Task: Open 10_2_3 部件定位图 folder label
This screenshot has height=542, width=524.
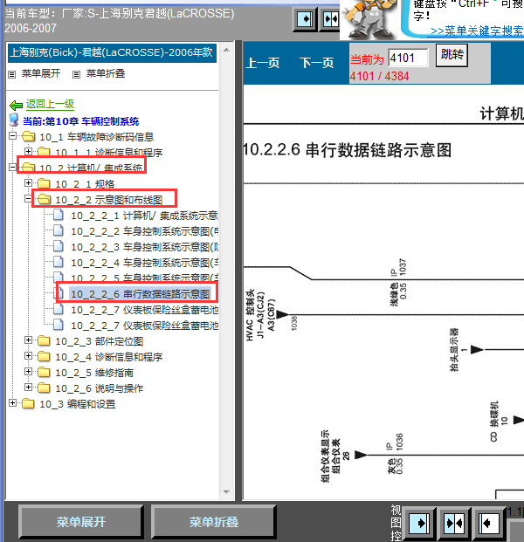Action: pyautogui.click(x=100, y=341)
